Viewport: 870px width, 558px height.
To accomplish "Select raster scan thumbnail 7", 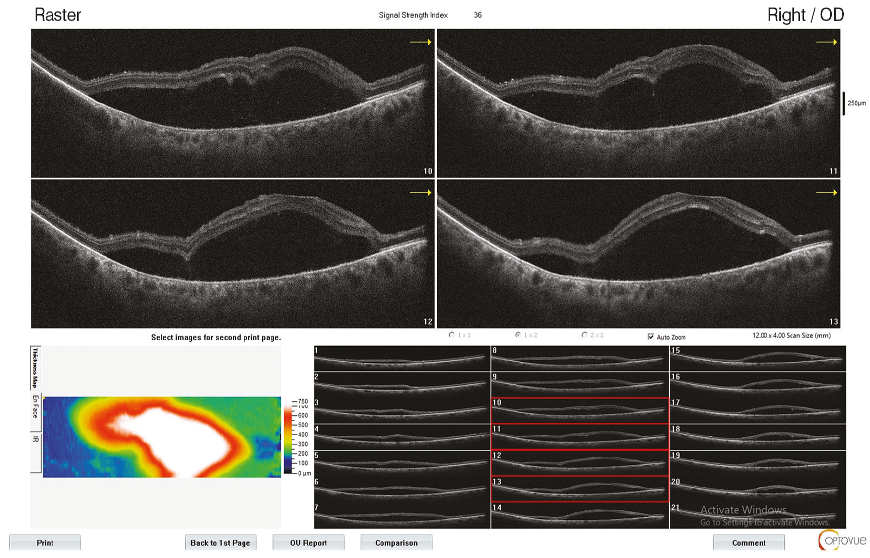I will point(402,515).
